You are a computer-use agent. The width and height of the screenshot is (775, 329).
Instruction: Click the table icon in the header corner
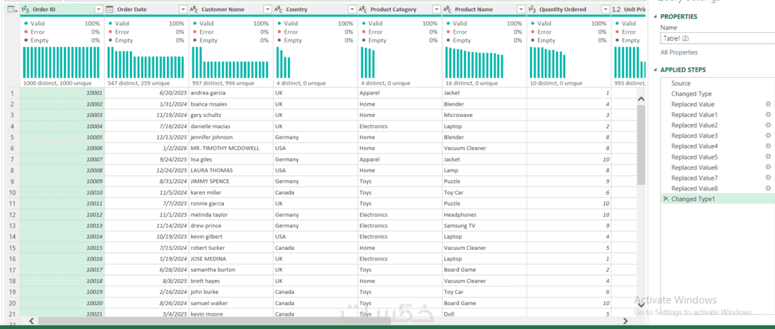[x=12, y=9]
